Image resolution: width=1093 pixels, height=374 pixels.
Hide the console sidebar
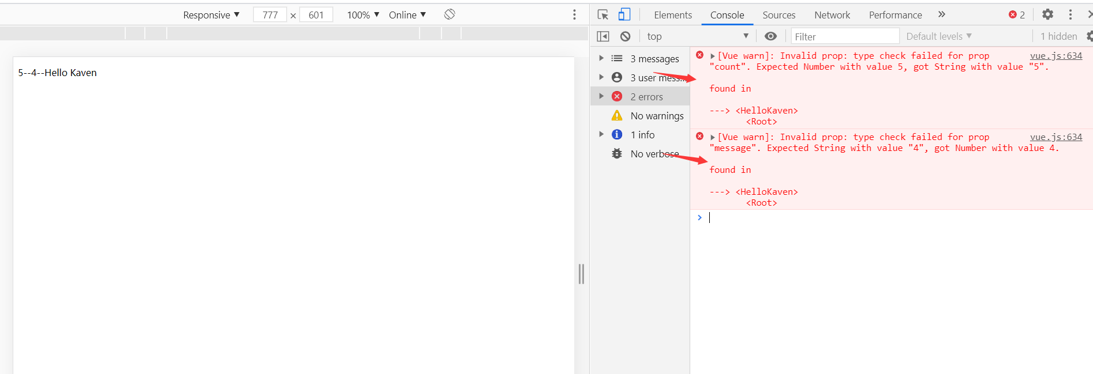tap(603, 36)
